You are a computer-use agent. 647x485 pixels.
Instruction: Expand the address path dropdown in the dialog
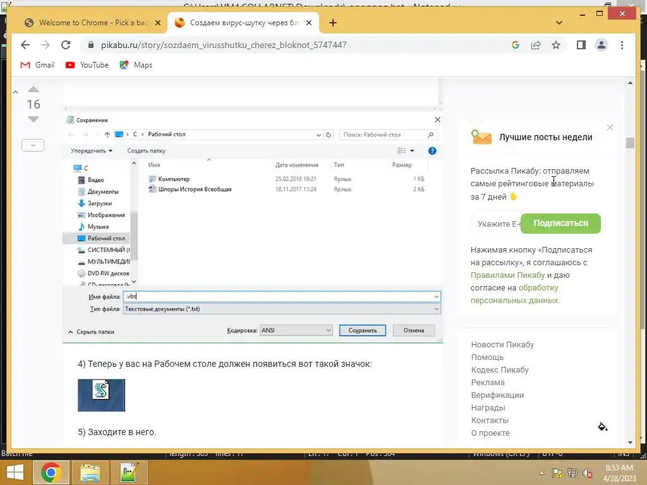(318, 135)
